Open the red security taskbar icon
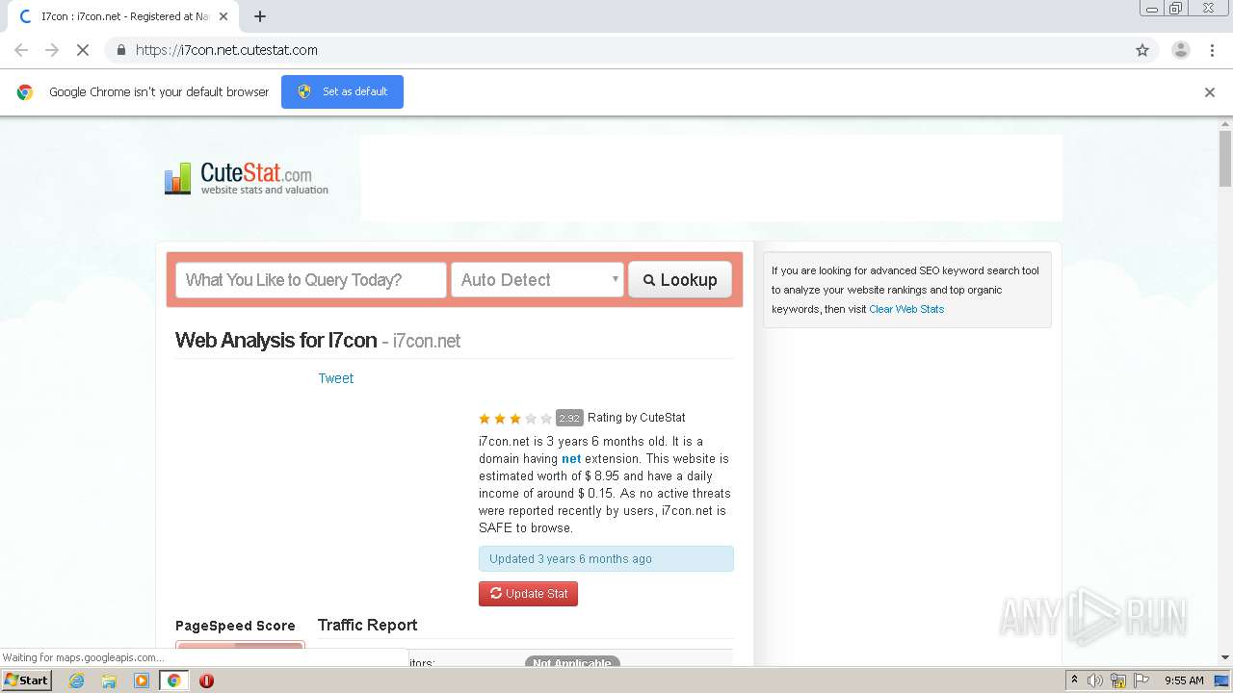This screenshot has height=693, width=1233. [206, 680]
